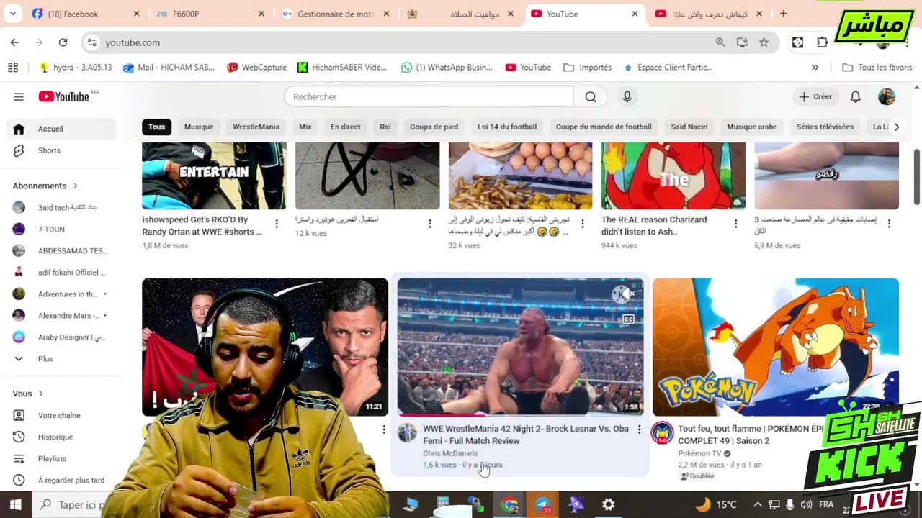Select the Raï filter chip
This screenshot has height=518, width=922.
(385, 127)
